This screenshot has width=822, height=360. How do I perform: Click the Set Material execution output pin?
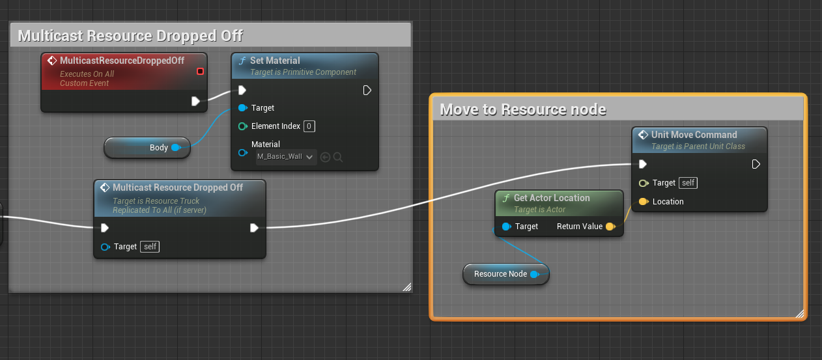pyautogui.click(x=367, y=90)
